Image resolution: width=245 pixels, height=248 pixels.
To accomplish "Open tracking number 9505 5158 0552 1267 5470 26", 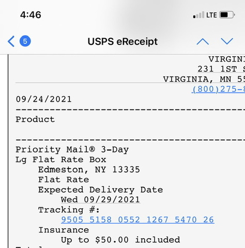I will [137, 220].
